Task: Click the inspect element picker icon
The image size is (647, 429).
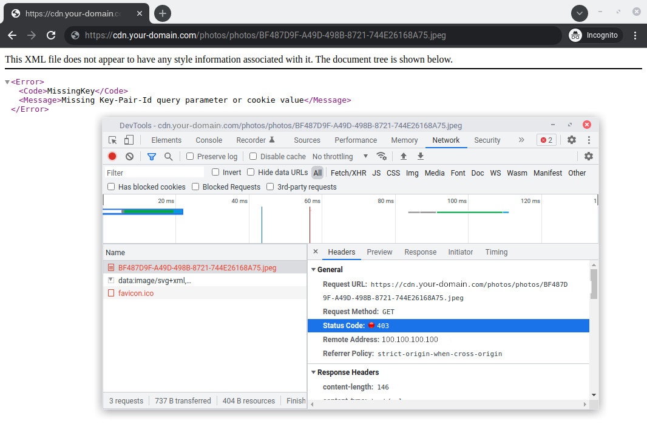Action: (x=112, y=140)
